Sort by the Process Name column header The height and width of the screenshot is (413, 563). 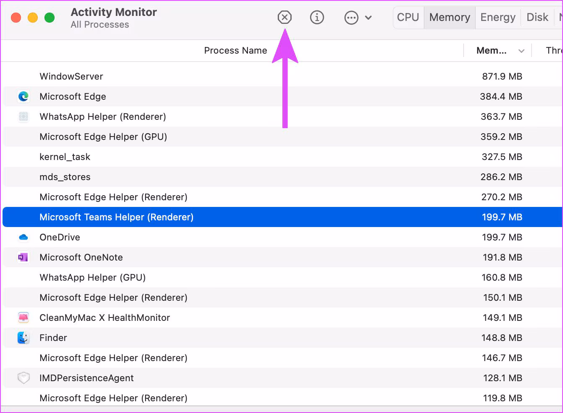(x=235, y=51)
